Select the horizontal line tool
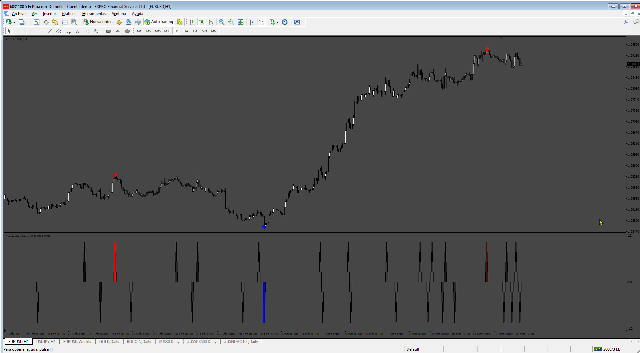 (x=40, y=31)
